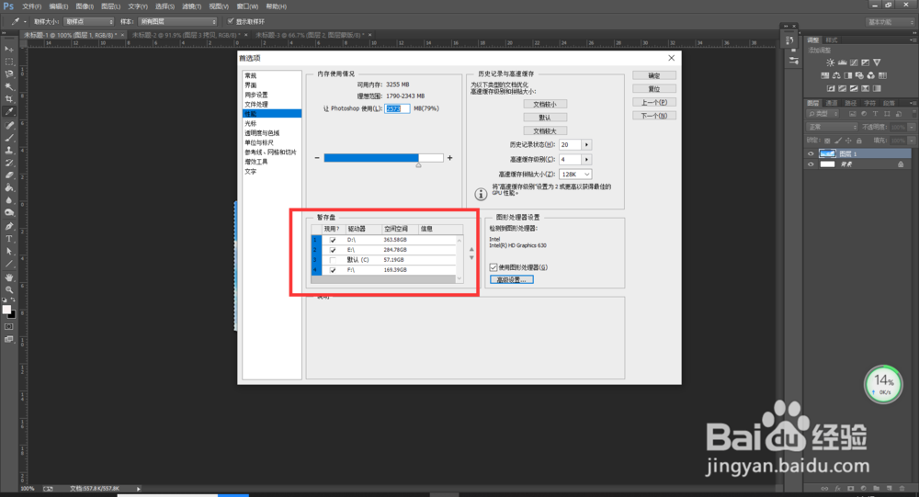Click the 文档较小 cache preset button
Viewport: 919px width, 497px height.
click(544, 105)
